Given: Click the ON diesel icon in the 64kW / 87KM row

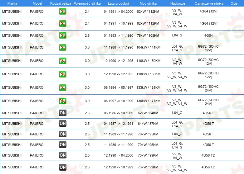Looking at the screenshot, I should (62, 123).
